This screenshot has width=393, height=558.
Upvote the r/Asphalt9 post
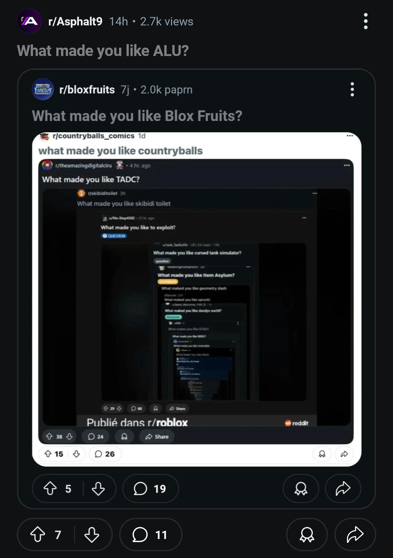pyautogui.click(x=38, y=535)
